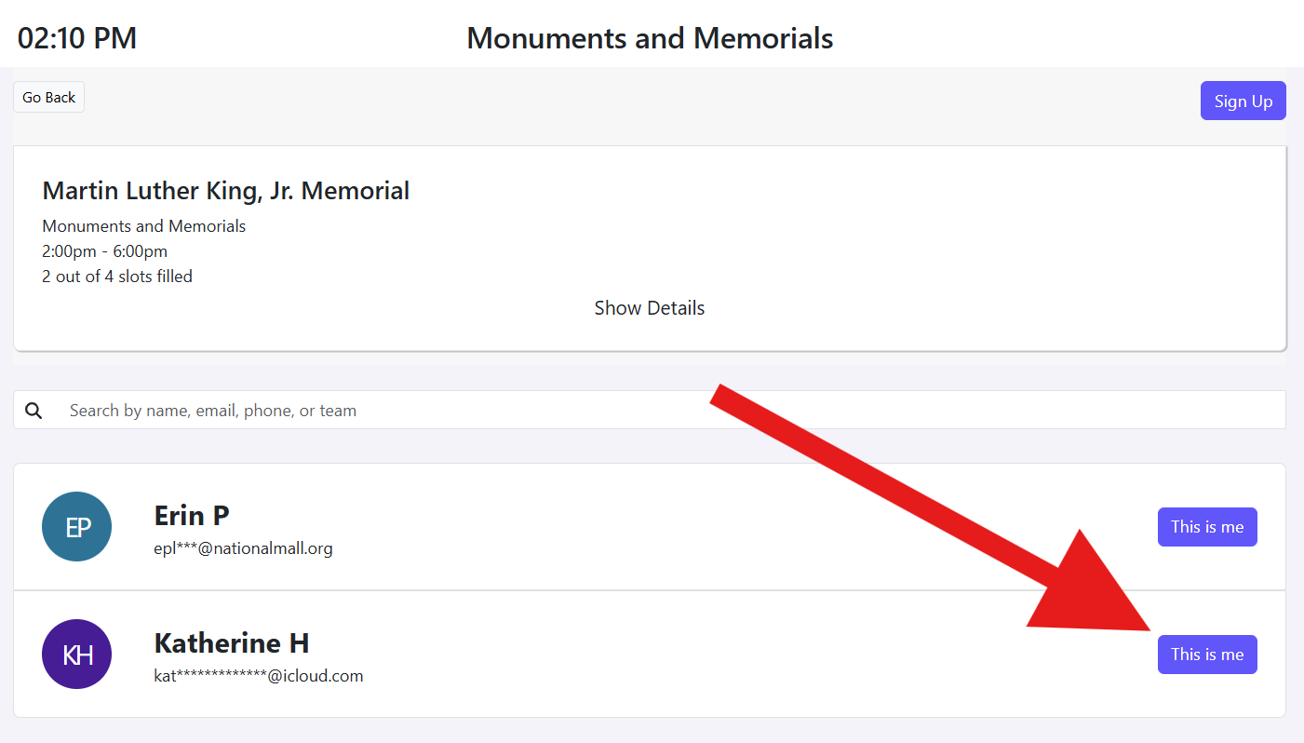Image resolution: width=1304 pixels, height=743 pixels.
Task: Choose This is me for Katherine H
Action: [x=1206, y=655]
